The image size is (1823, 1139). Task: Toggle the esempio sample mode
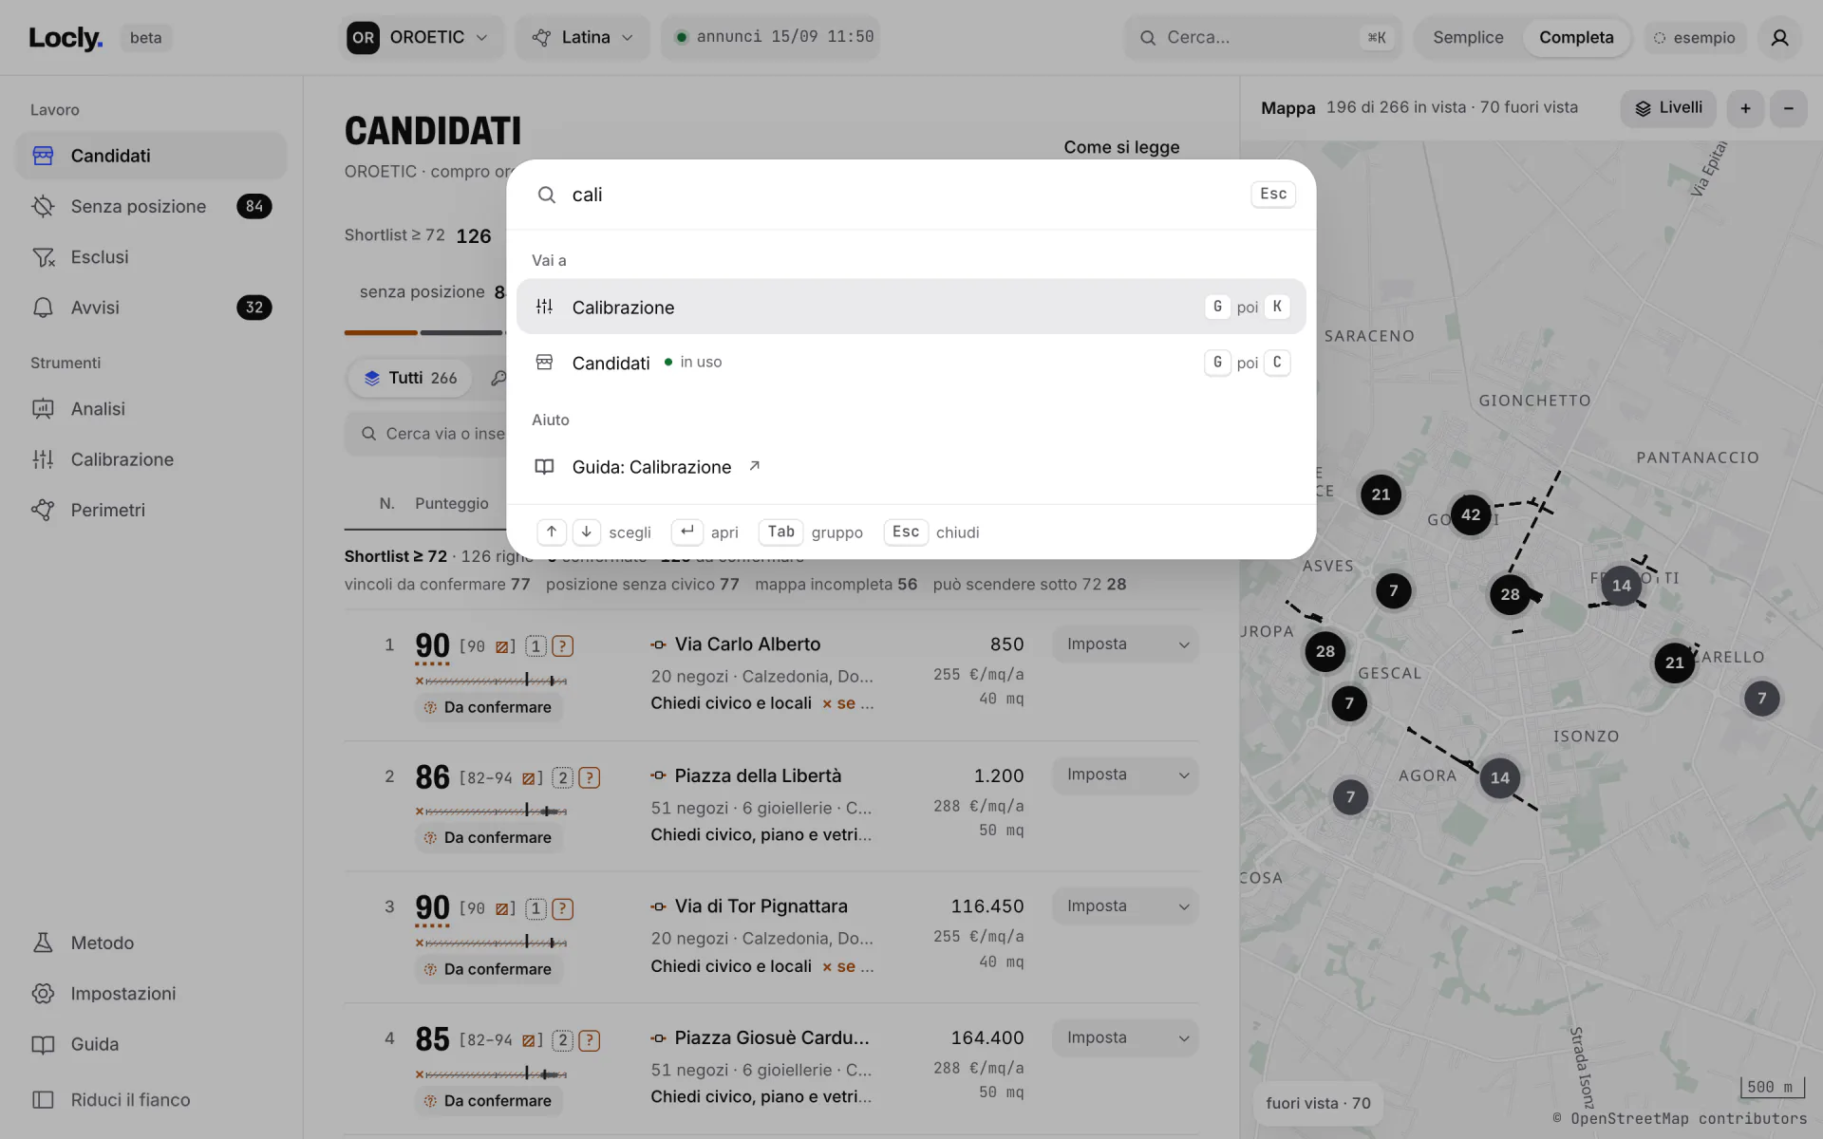(1695, 38)
